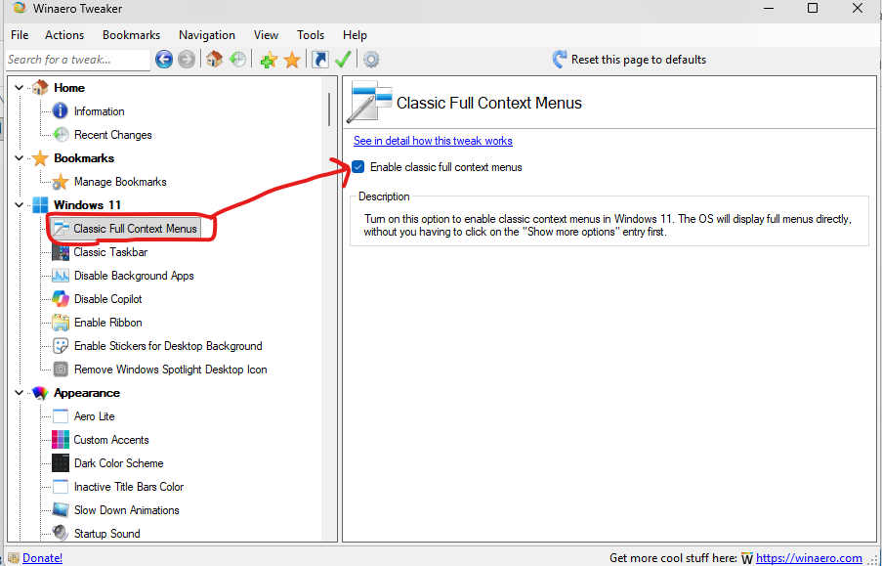This screenshot has height=566, width=882.
Task: Go to Home via toolbar house icon
Action: coord(214,59)
